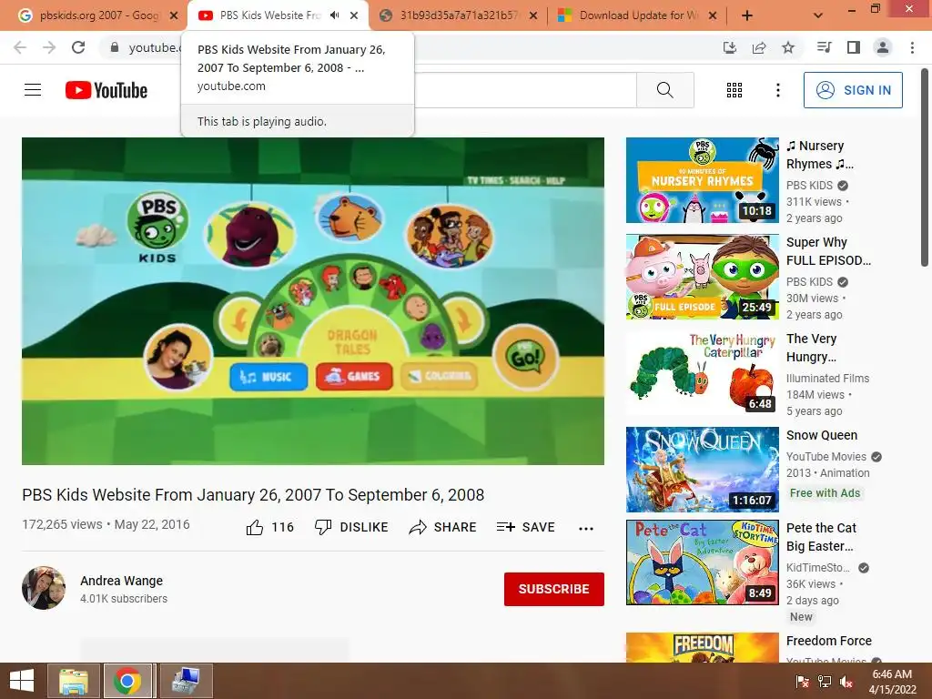Close the pbskids.org 2007 tab

click(174, 15)
